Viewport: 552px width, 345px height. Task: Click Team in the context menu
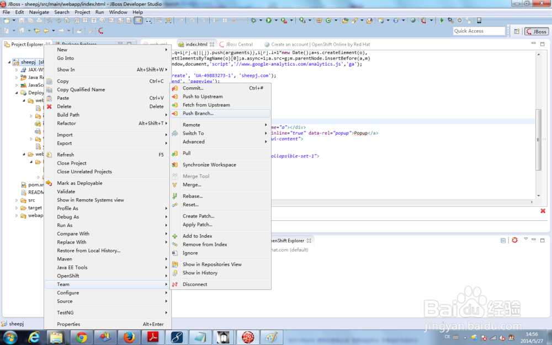click(x=107, y=284)
